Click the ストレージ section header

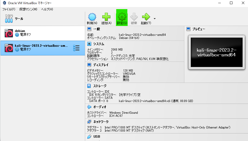tap(100, 86)
